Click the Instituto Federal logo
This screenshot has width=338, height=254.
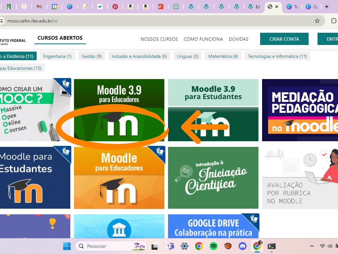(13, 42)
